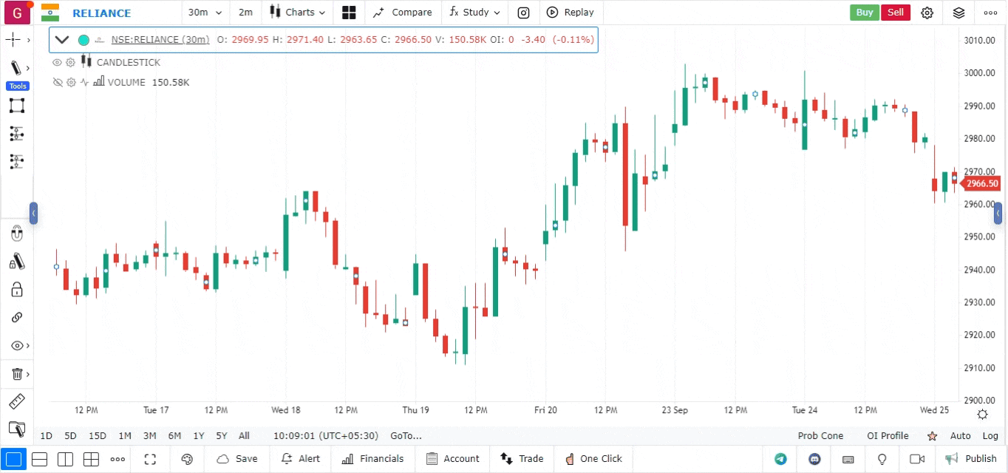Image resolution: width=1008 pixels, height=473 pixels.
Task: Toggle Log scale on price axis
Action: click(x=990, y=436)
